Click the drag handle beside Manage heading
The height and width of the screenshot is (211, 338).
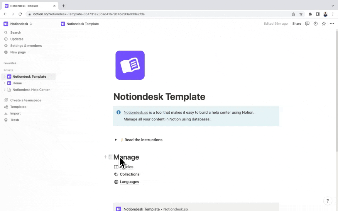click(x=110, y=157)
